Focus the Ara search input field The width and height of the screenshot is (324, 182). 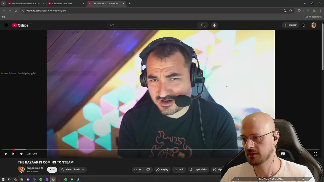coord(153,25)
